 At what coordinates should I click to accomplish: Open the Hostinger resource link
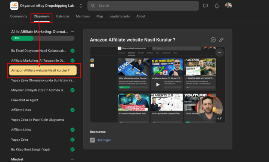103,140
